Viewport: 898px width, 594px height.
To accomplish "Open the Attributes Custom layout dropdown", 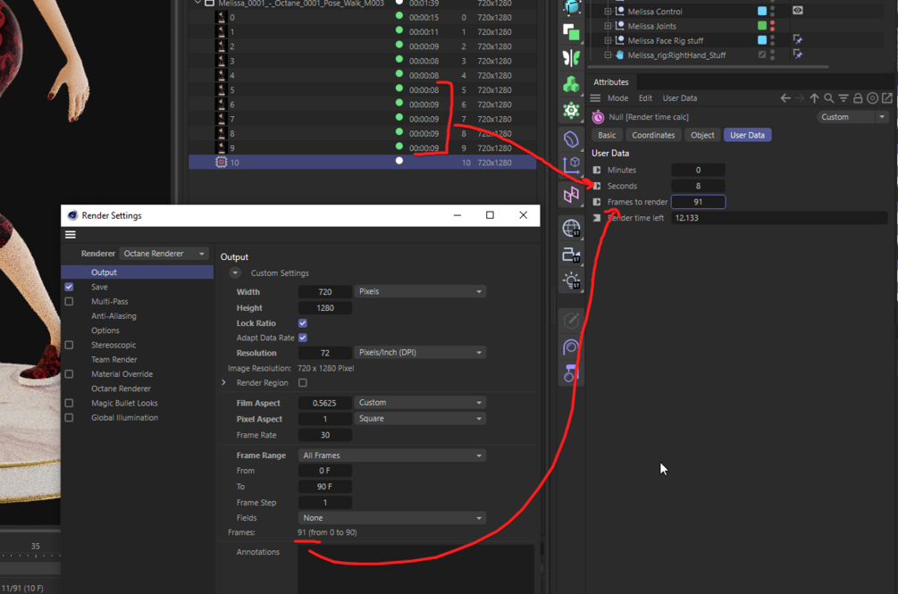I will pyautogui.click(x=852, y=117).
